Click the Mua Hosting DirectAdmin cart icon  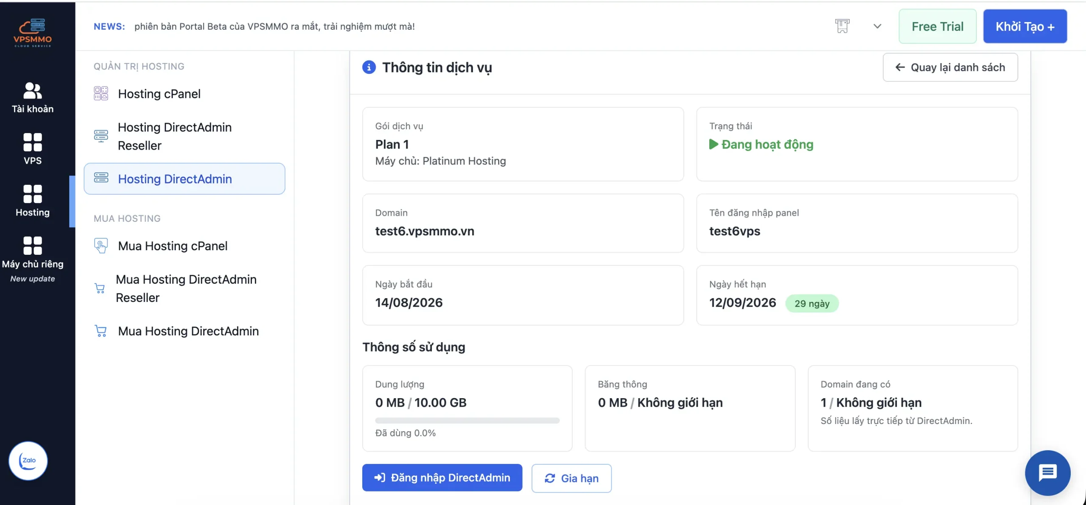[x=101, y=331]
